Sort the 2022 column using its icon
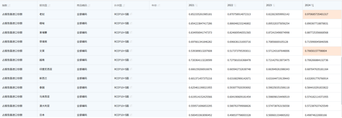 point(235,5)
